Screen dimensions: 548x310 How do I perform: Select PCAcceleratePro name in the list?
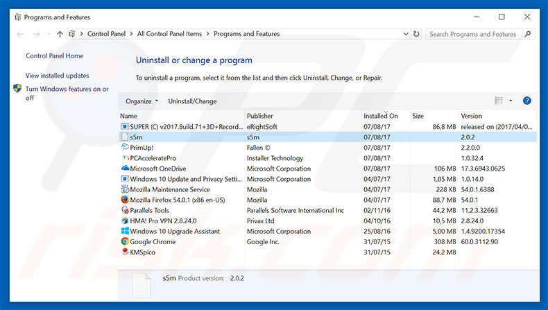click(153, 158)
